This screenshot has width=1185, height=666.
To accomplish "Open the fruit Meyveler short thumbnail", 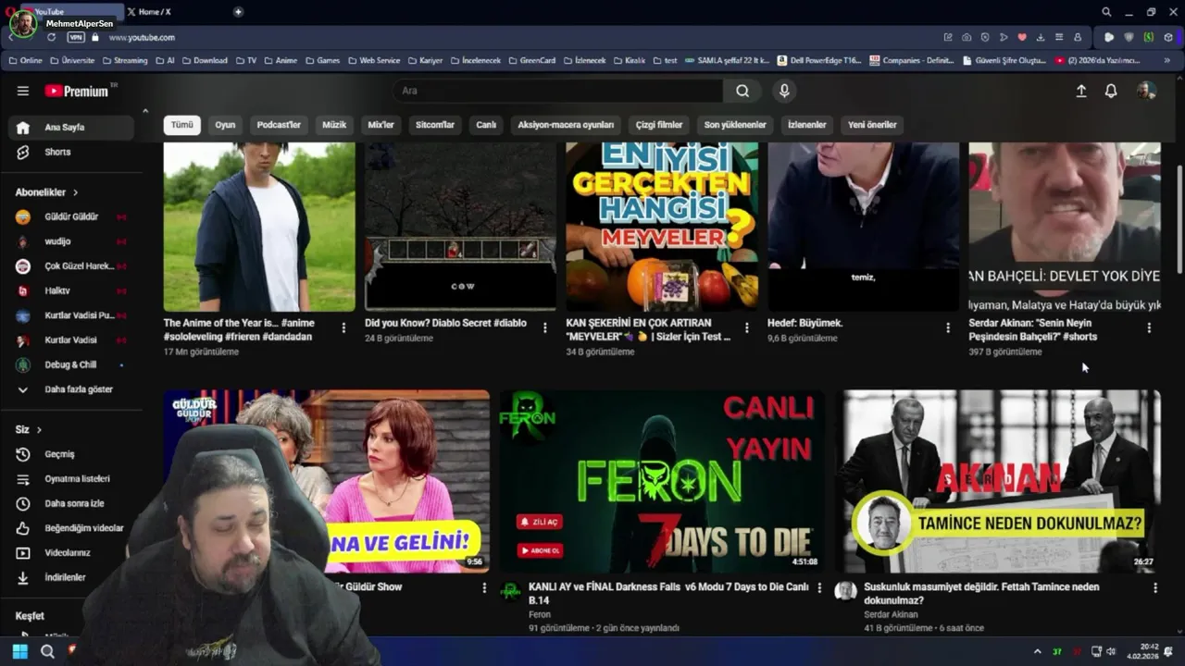I will [x=662, y=227].
